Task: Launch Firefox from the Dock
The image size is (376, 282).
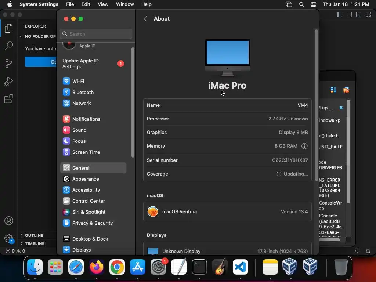Action: pyautogui.click(x=97, y=267)
